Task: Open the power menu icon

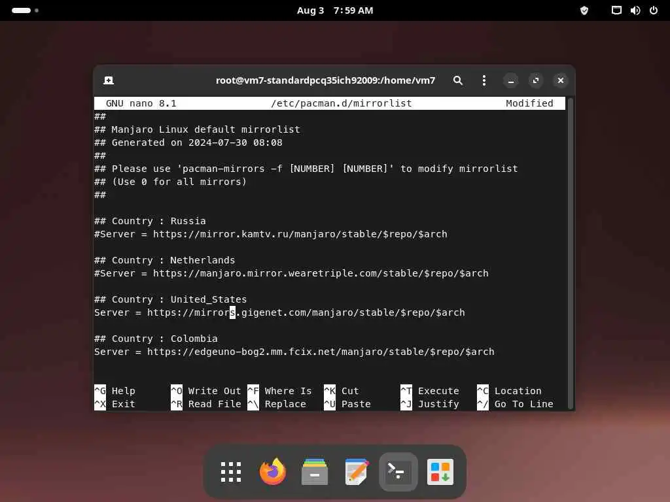Action: coord(654,10)
